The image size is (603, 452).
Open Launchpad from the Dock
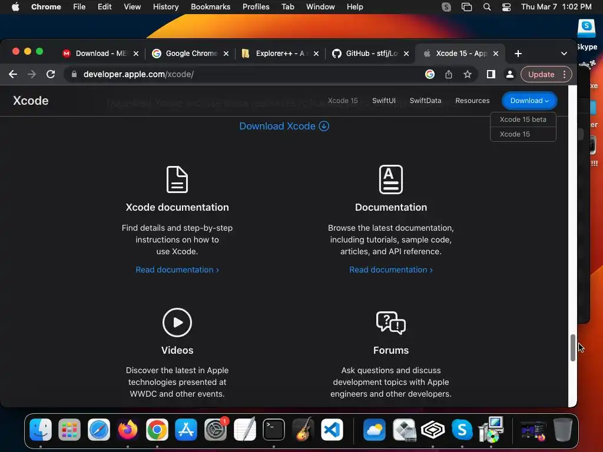(x=69, y=429)
